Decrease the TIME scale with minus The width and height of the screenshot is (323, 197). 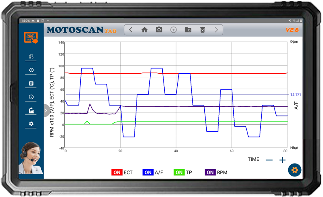[269, 160]
